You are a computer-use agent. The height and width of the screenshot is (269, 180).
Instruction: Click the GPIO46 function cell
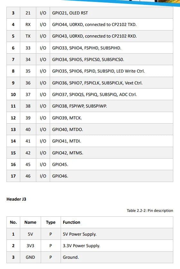point(111,176)
